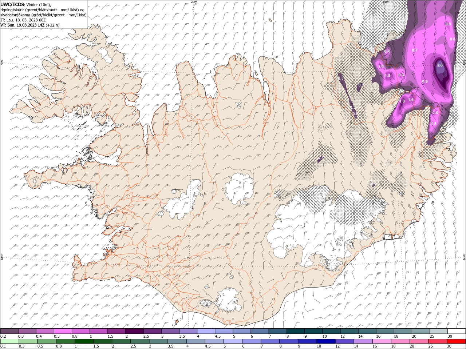Pick the dark green 1–1.5 rain swatch

pyautogui.click(x=84, y=341)
